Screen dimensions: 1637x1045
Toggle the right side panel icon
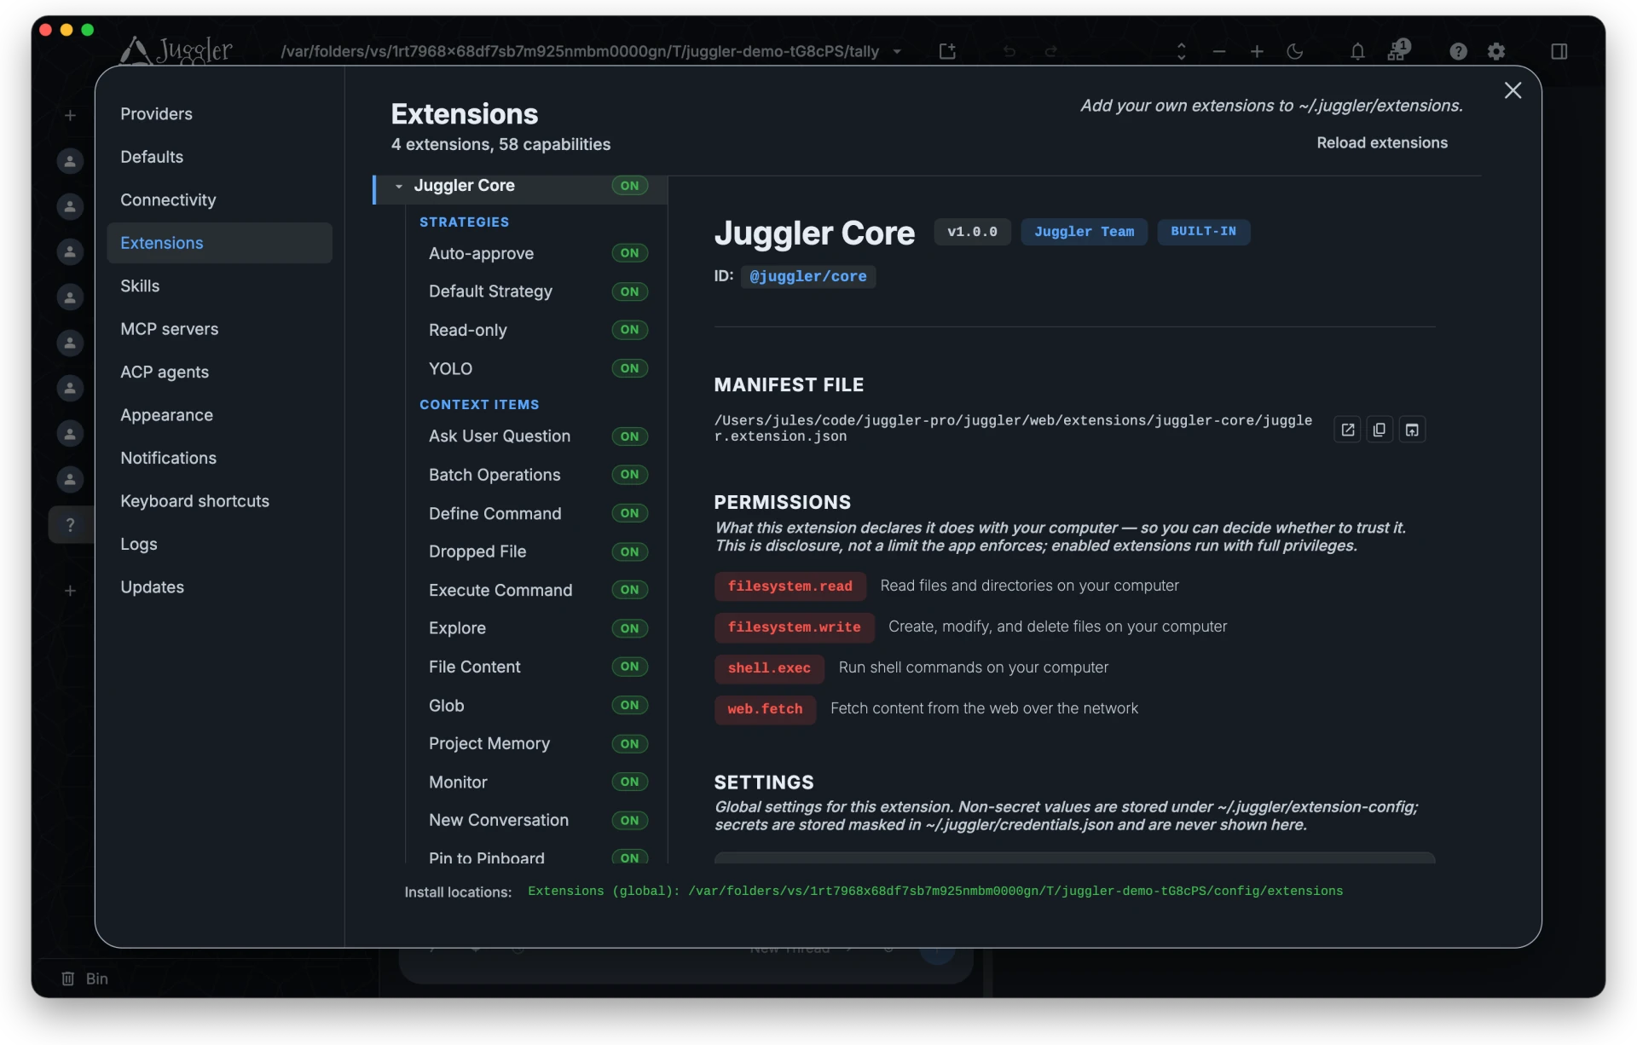click(x=1559, y=51)
